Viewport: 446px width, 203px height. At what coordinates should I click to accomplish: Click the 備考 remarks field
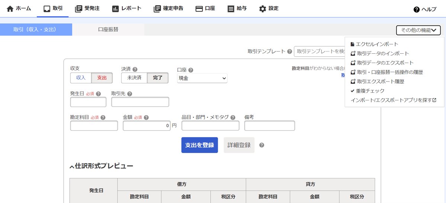[269, 126]
